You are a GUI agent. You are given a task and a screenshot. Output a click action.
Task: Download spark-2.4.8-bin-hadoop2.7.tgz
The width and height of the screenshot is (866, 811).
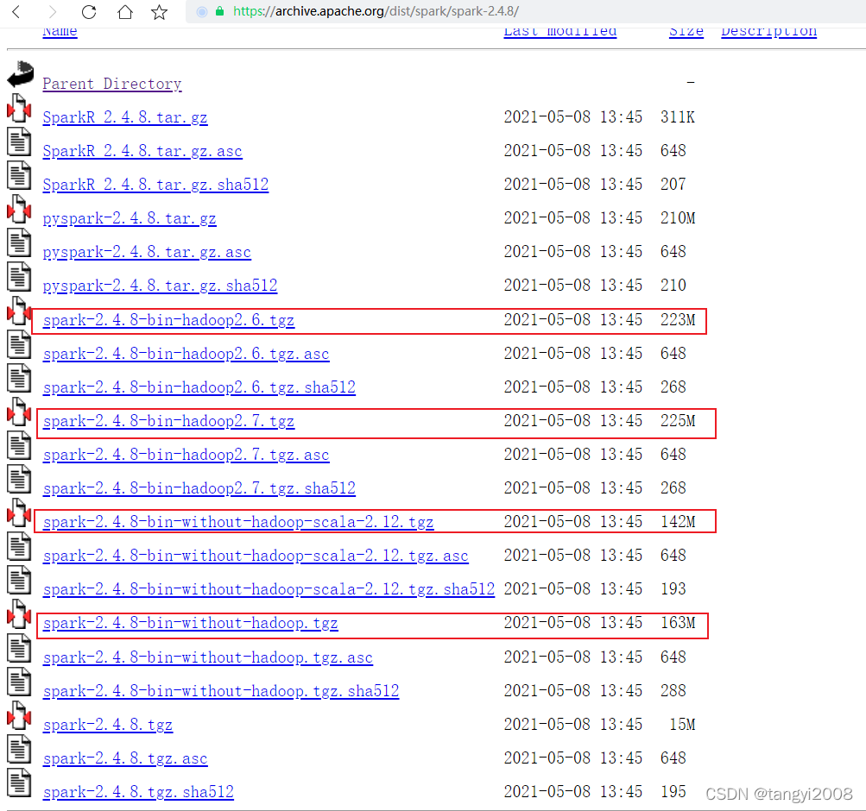pyautogui.click(x=168, y=422)
